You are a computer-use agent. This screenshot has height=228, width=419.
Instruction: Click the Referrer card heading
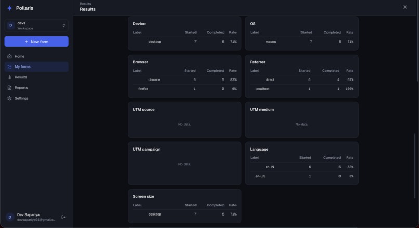click(257, 62)
